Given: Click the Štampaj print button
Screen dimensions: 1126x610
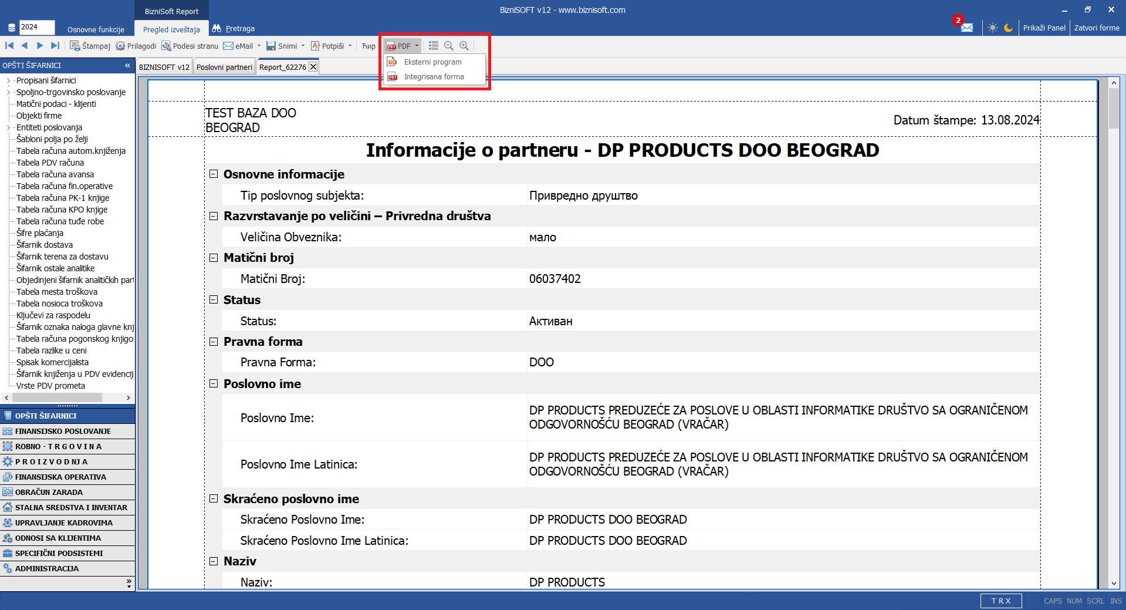Looking at the screenshot, I should point(90,46).
